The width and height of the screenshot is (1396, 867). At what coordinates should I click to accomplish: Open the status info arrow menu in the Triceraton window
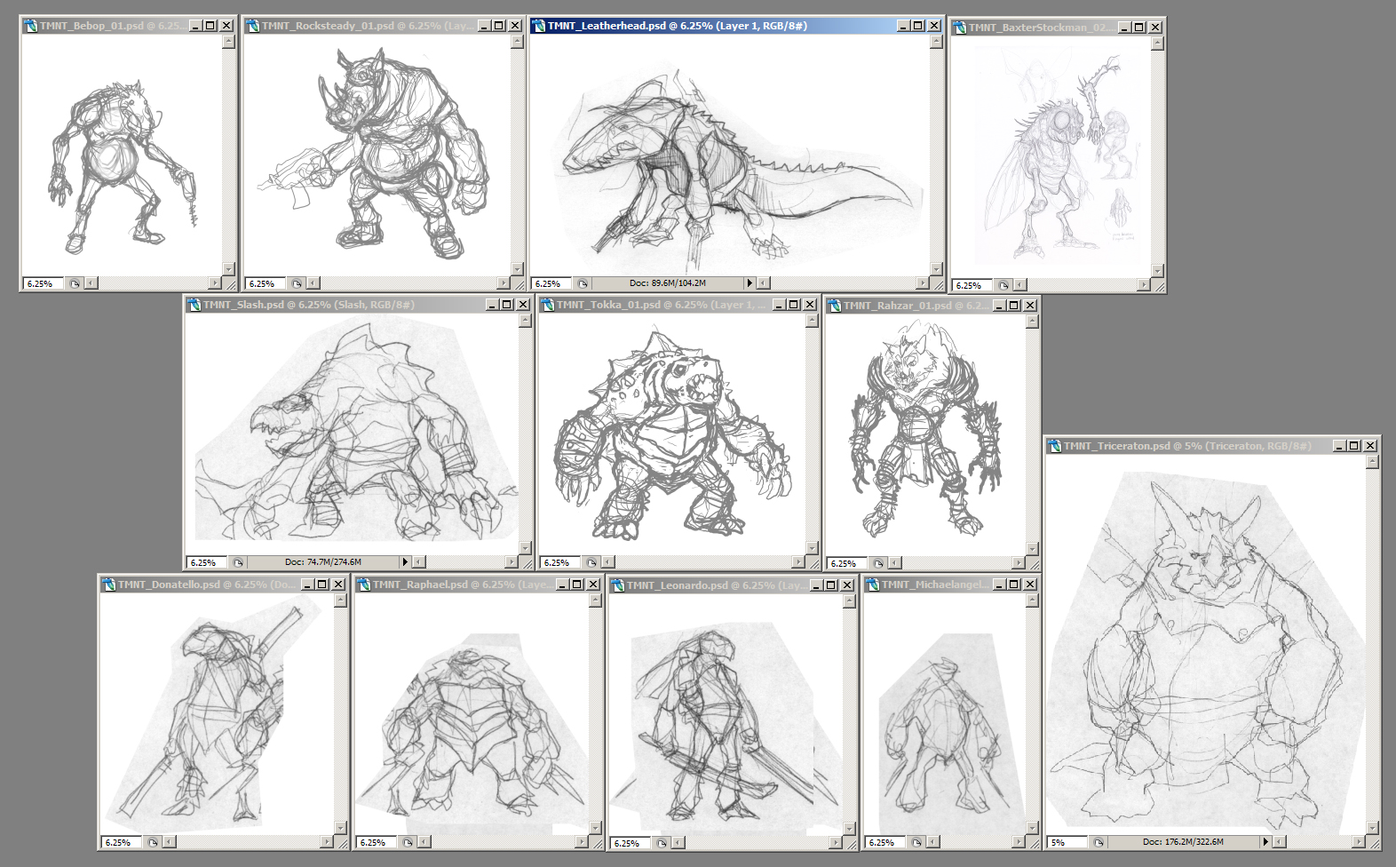(1265, 841)
